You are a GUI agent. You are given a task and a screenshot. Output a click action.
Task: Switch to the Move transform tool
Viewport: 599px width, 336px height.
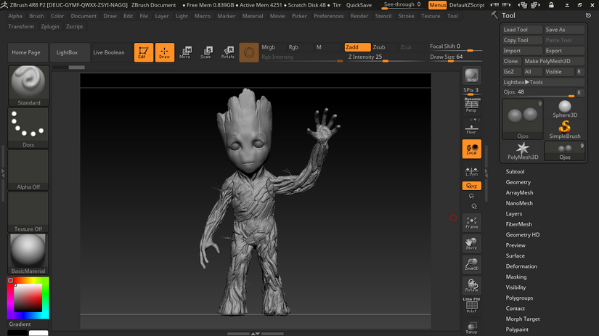coord(185,52)
